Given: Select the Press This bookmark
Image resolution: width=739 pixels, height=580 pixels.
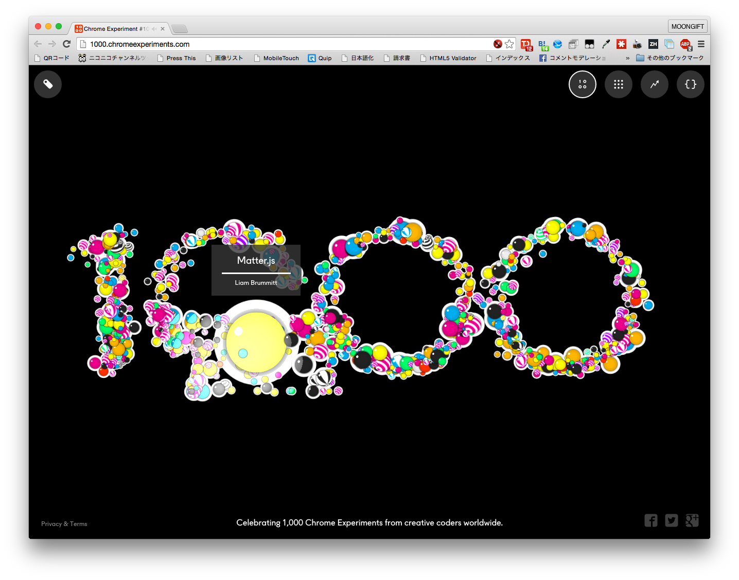Looking at the screenshot, I should (x=177, y=58).
